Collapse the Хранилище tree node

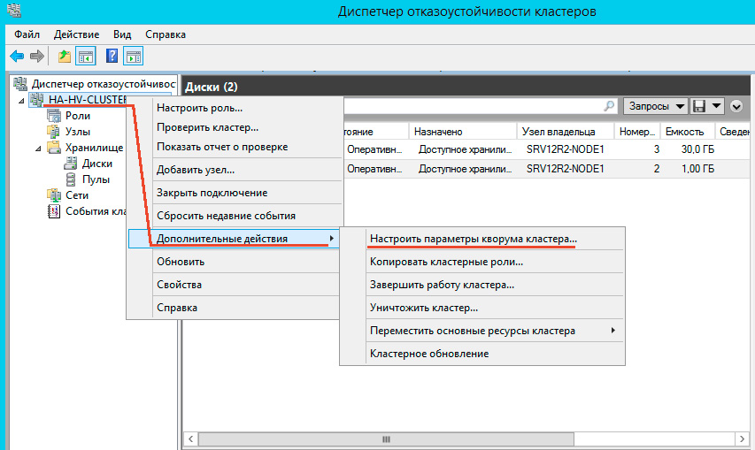tap(38, 148)
